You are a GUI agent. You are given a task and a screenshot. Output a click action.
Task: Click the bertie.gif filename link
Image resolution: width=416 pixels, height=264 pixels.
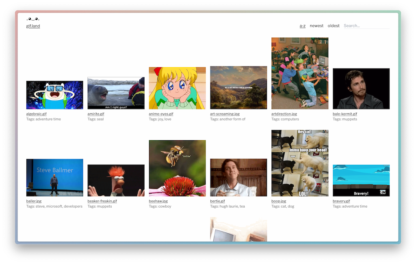point(218,201)
